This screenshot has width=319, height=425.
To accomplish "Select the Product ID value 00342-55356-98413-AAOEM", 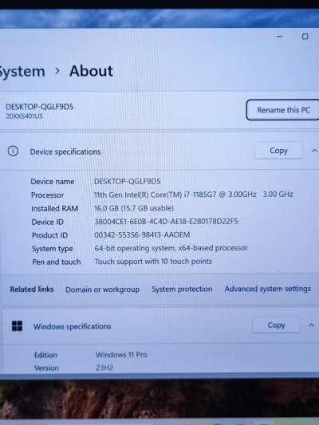I will [x=142, y=234].
